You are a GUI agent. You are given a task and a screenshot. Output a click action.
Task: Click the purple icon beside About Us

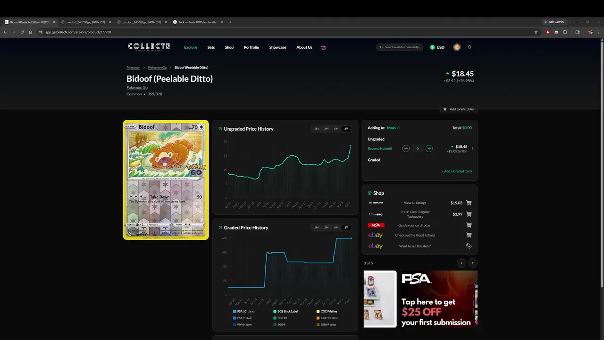coord(324,47)
